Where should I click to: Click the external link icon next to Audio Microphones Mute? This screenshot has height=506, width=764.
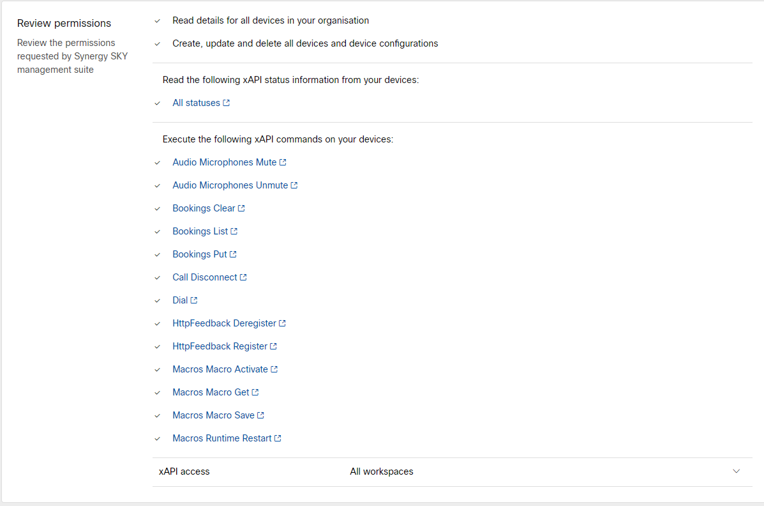point(282,162)
